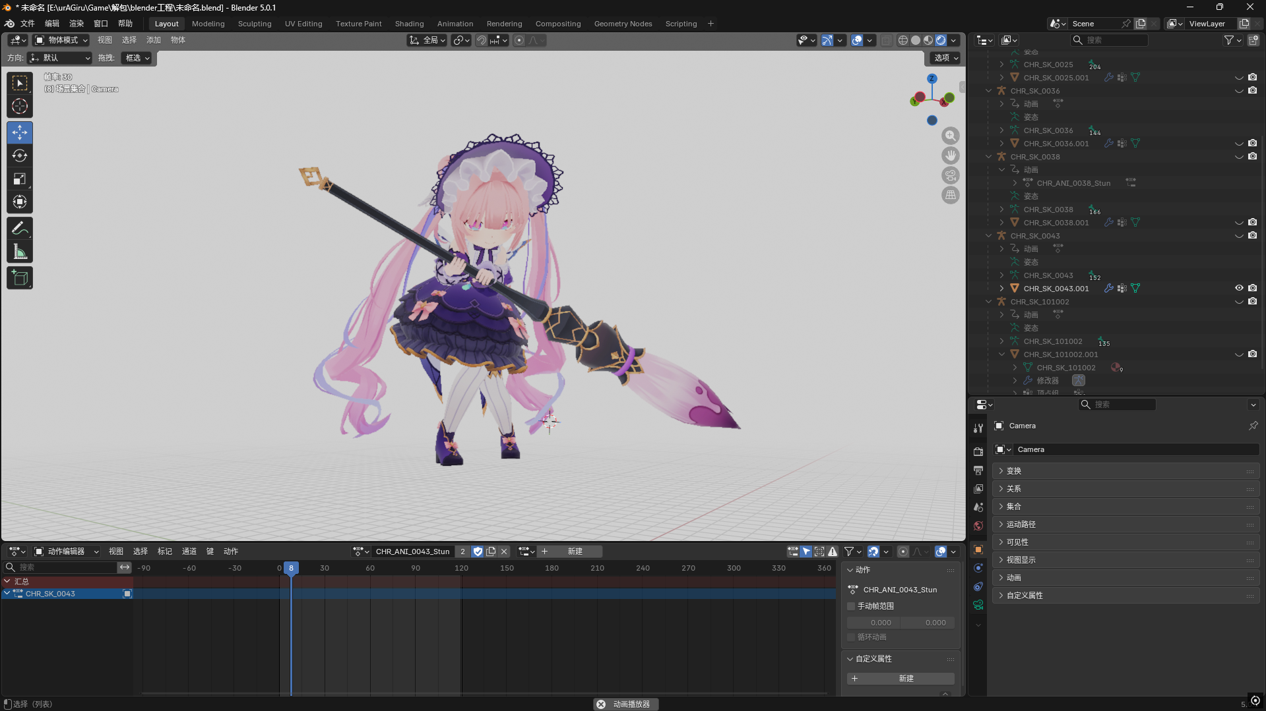This screenshot has height=711, width=1266.
Task: Select the Rotate tool
Action: click(20, 156)
